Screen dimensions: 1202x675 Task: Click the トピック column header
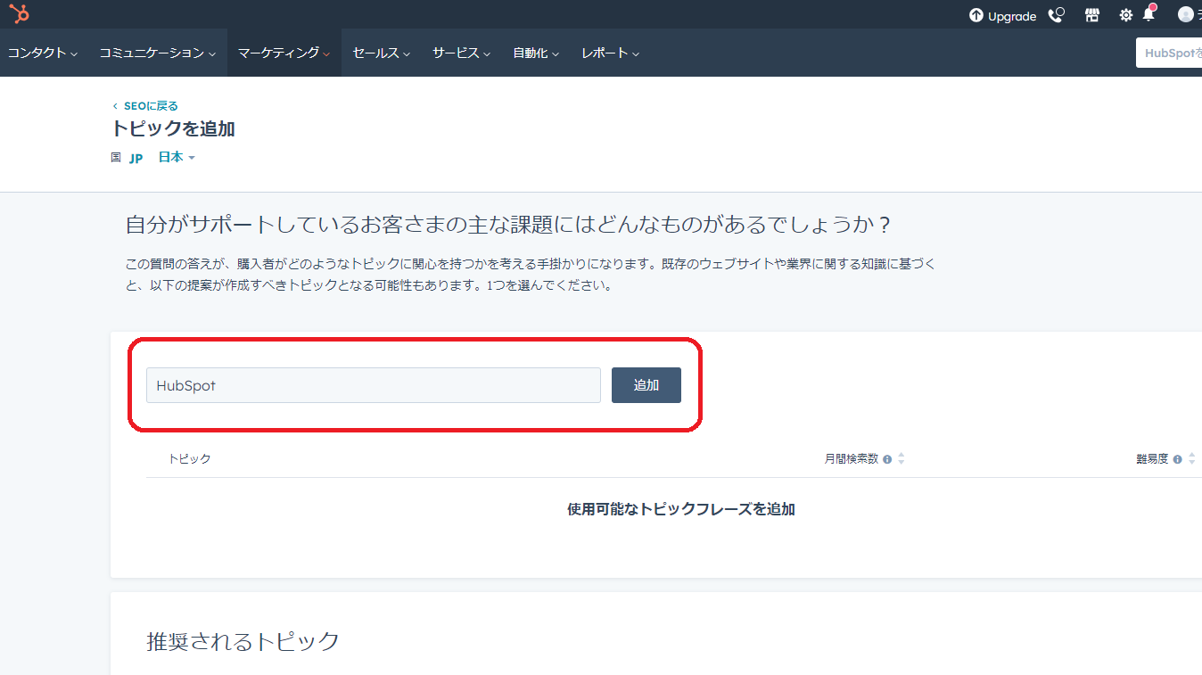tap(190, 459)
